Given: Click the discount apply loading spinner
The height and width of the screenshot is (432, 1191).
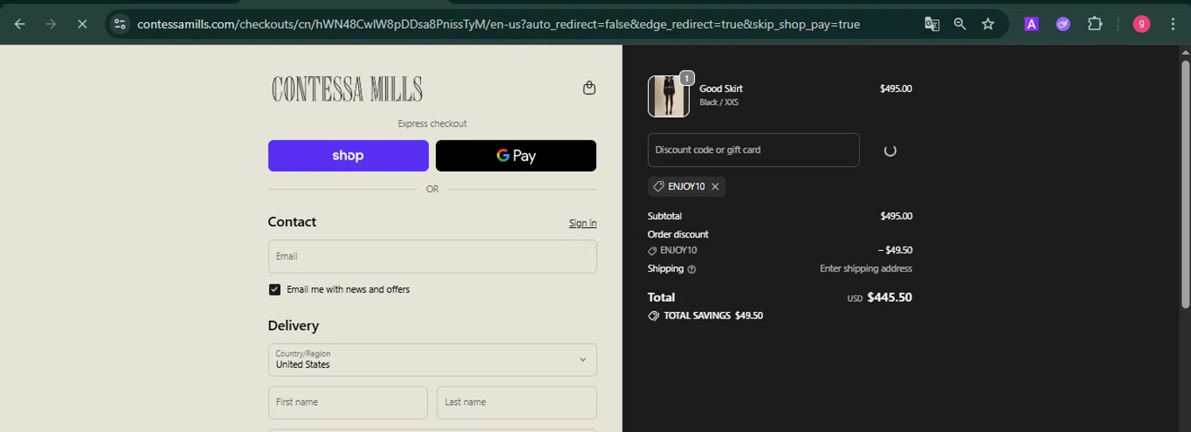Looking at the screenshot, I should [890, 151].
